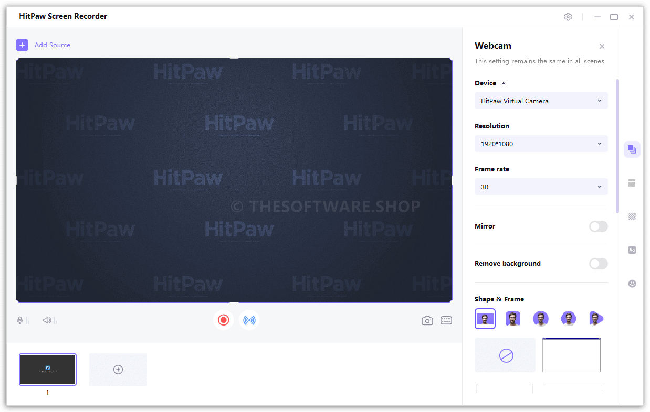Viewport: 650px width, 412px height.
Task: Open the Frame rate dropdown showing 30
Action: tap(541, 187)
